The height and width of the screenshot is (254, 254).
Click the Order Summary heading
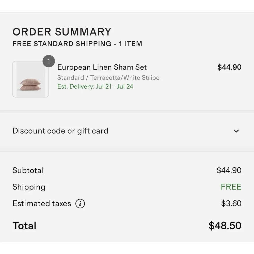tap(62, 32)
